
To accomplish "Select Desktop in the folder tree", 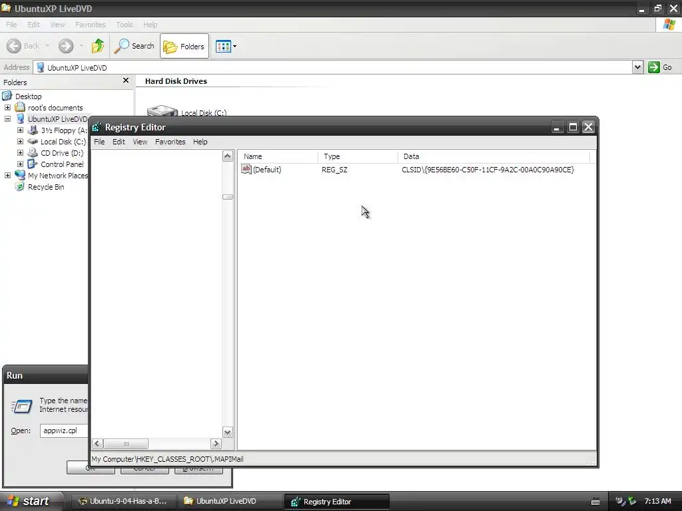I will (x=28, y=96).
